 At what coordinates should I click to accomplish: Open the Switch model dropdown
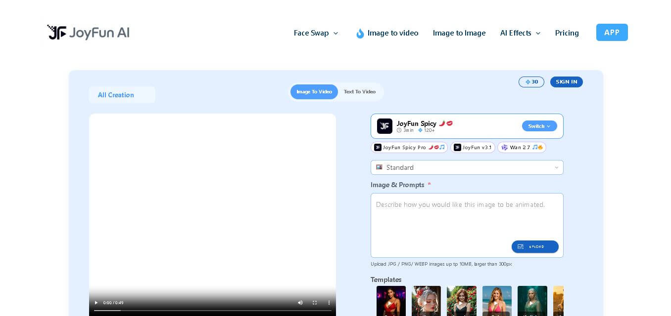(x=539, y=126)
